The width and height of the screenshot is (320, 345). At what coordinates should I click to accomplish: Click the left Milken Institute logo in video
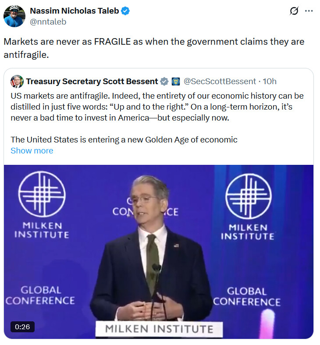coord(42,205)
